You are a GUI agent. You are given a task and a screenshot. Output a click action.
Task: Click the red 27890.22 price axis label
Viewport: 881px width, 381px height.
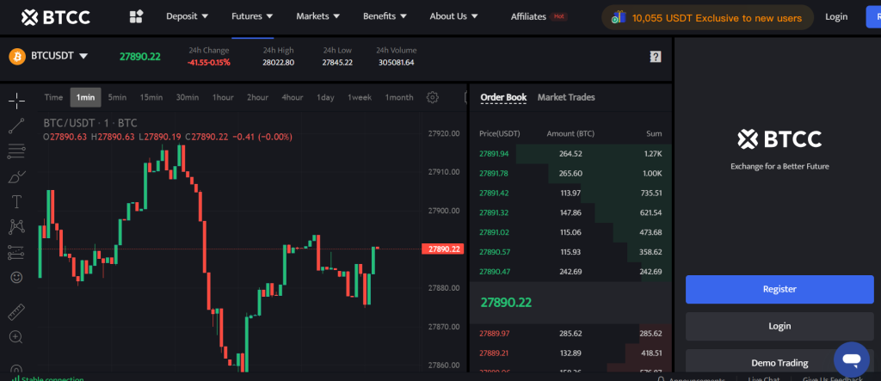443,249
